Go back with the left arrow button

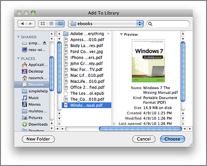[x=22, y=24]
